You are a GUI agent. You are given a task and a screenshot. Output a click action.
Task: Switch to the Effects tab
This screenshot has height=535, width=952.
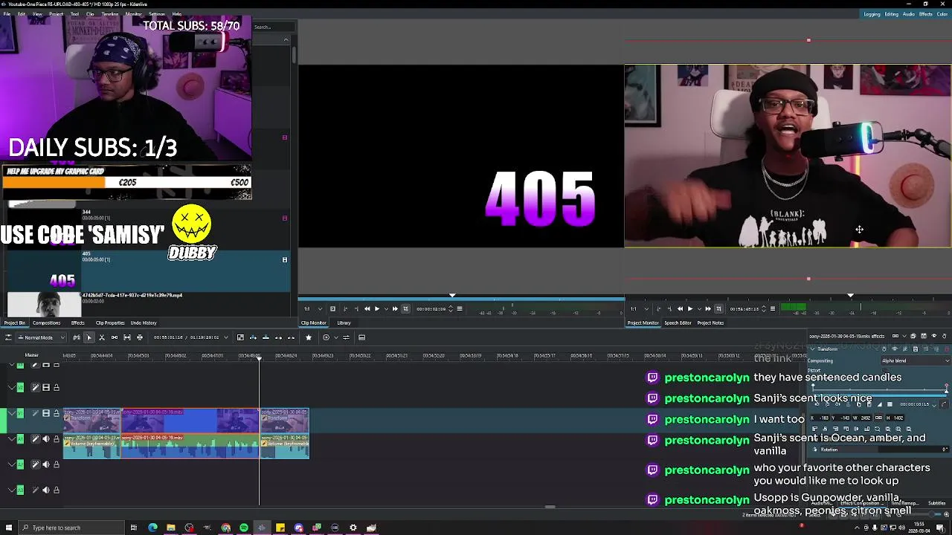point(77,322)
